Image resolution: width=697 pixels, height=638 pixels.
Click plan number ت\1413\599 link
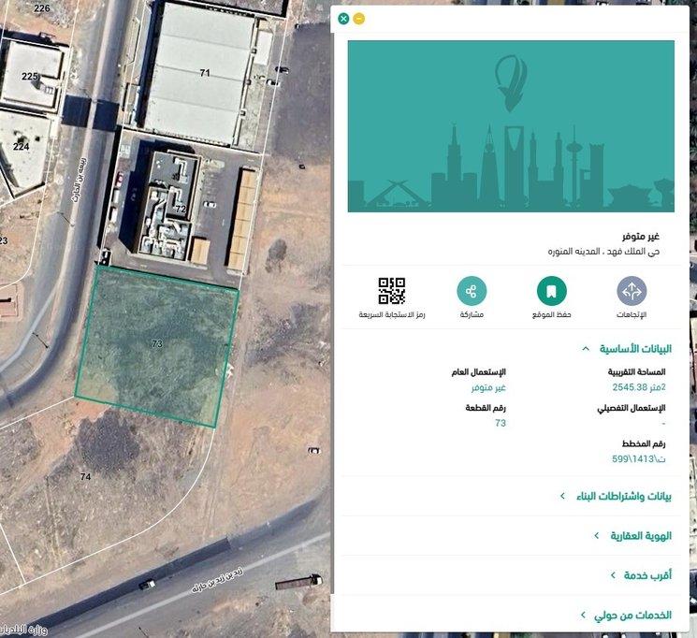(633, 458)
